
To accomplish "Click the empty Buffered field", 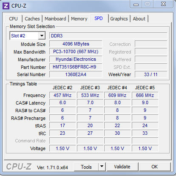I will (x=151, y=59).
